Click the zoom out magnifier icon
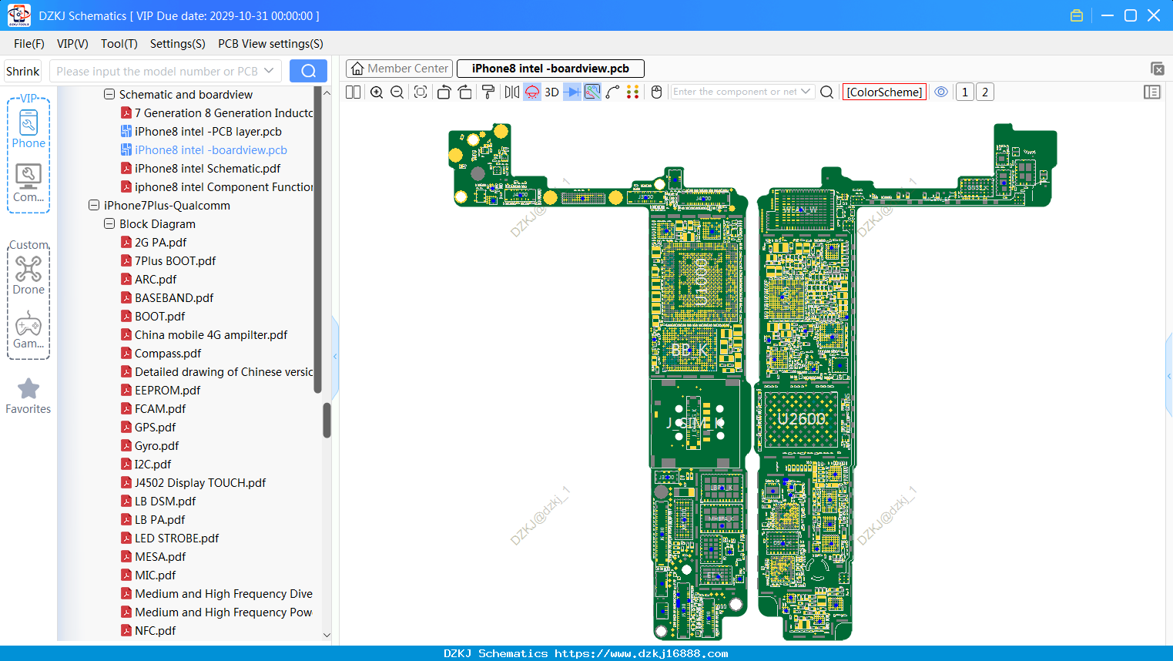This screenshot has height=661, width=1173. (397, 92)
